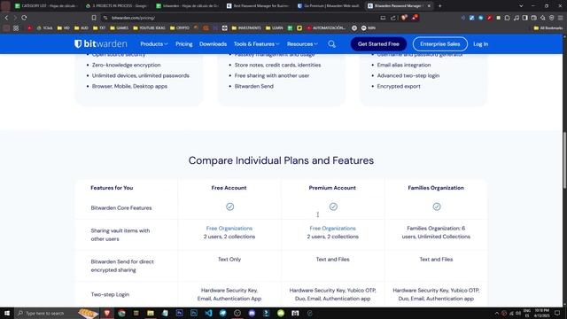Open the INVESTMENTS bookmarks folder
567x319 pixels.
click(x=246, y=27)
